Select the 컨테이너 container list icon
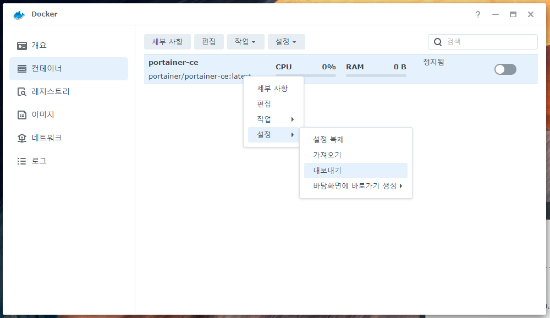 (22, 69)
